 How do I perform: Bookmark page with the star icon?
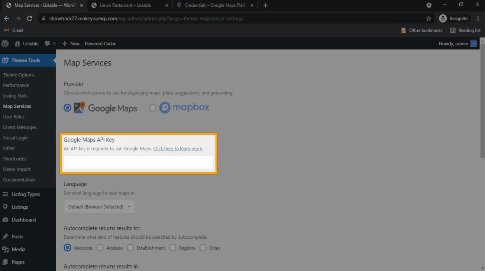429,18
